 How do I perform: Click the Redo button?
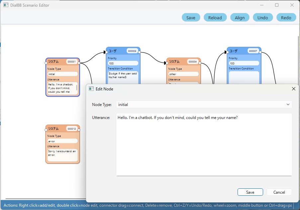tap(286, 18)
